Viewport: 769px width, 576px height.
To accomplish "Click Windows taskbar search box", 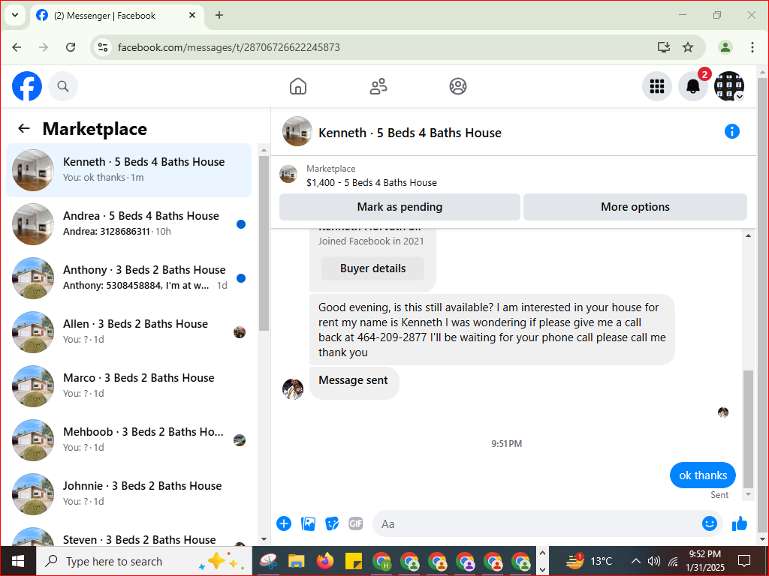I will click(144, 561).
